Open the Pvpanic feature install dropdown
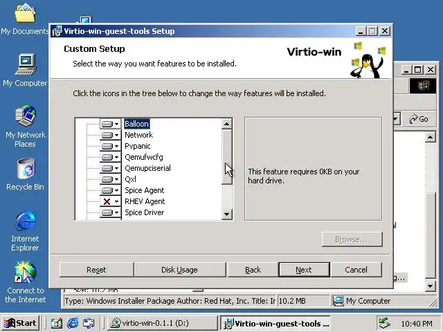443x332 pixels. [110, 146]
